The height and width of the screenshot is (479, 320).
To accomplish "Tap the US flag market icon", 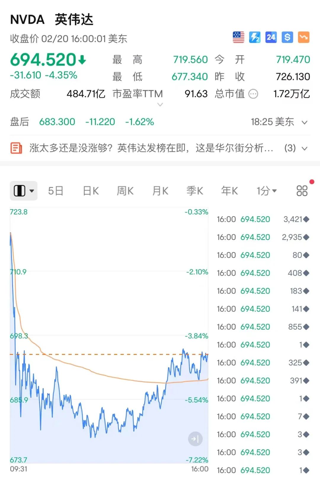I will pyautogui.click(x=239, y=37).
